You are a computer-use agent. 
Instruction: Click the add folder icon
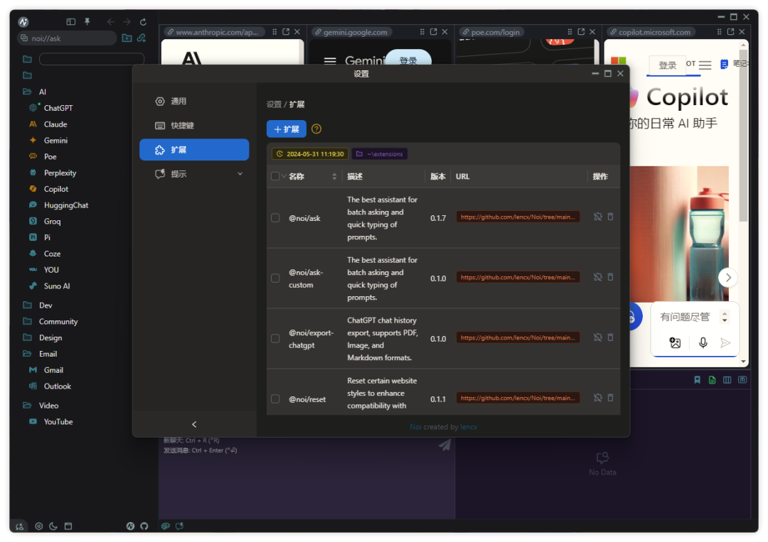(x=127, y=38)
